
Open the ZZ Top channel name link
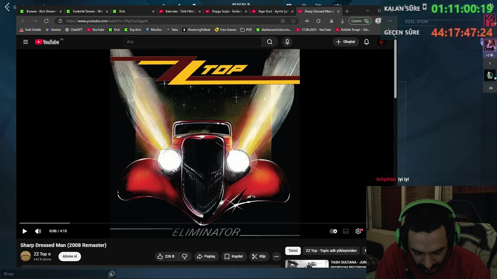(x=40, y=254)
